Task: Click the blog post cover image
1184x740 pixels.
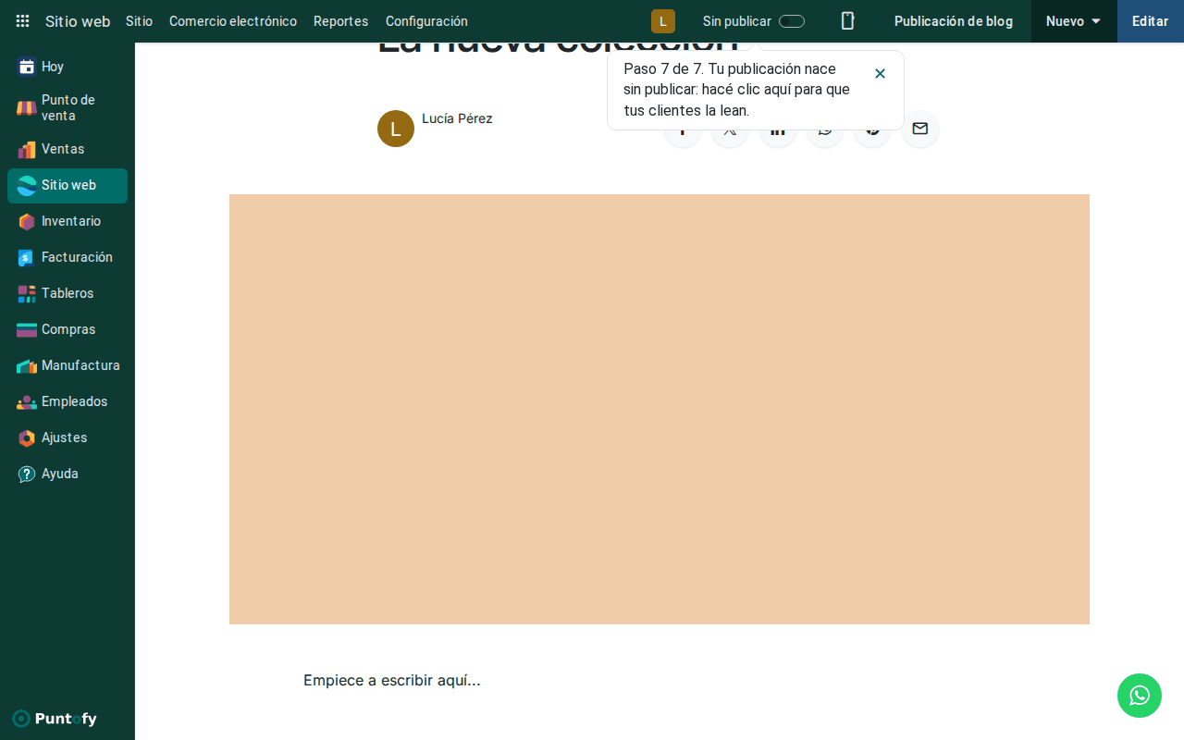Action: coord(660,409)
